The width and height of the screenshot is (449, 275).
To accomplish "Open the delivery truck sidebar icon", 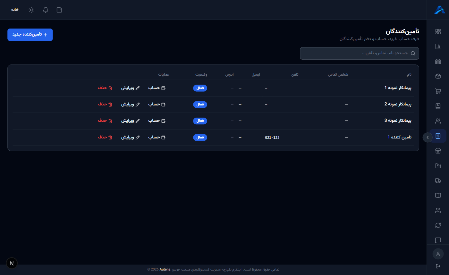I will [x=438, y=181].
